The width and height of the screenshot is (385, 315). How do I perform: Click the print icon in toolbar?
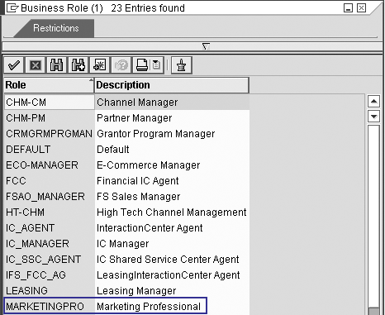(142, 65)
